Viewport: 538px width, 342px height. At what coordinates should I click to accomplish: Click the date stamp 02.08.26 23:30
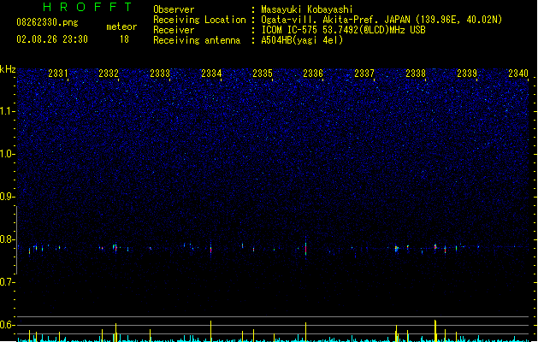coord(52,39)
